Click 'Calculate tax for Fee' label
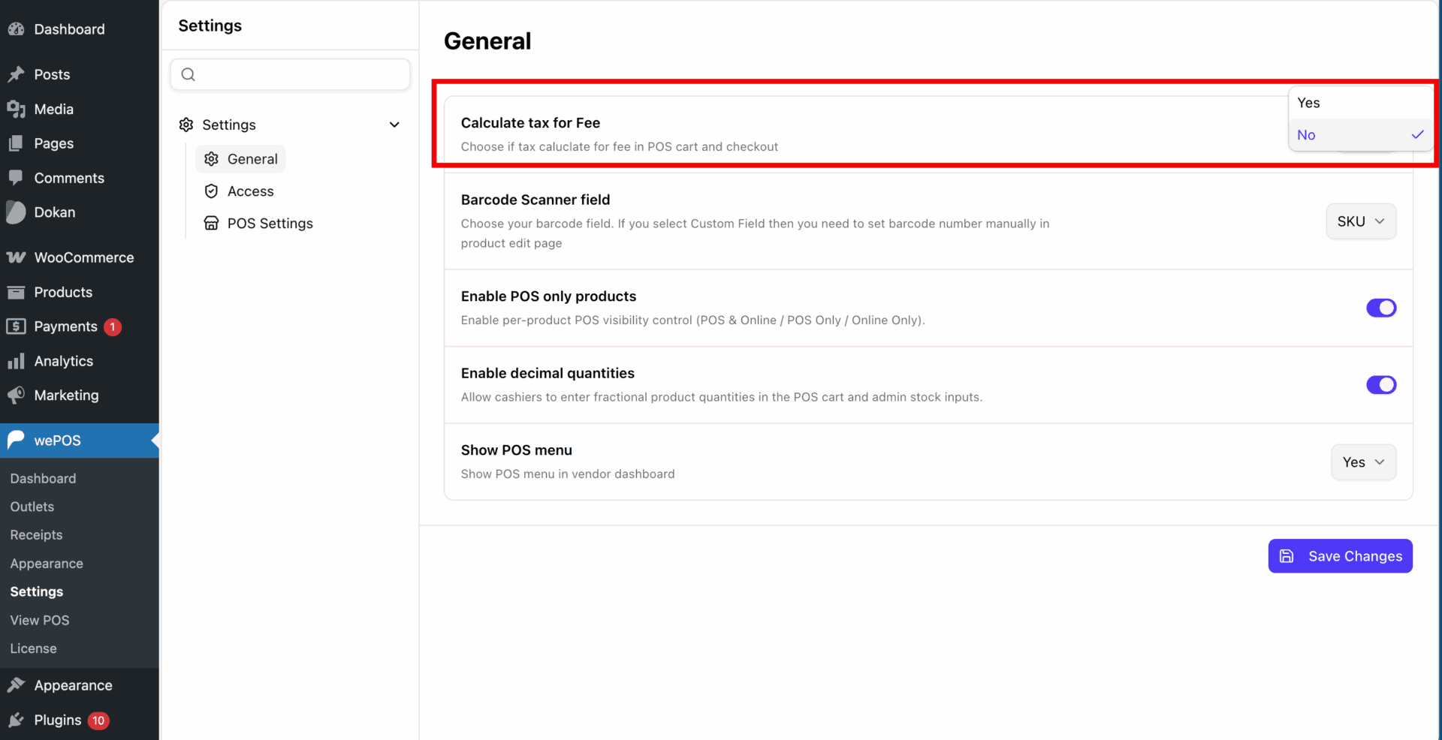The height and width of the screenshot is (740, 1442). [530, 123]
